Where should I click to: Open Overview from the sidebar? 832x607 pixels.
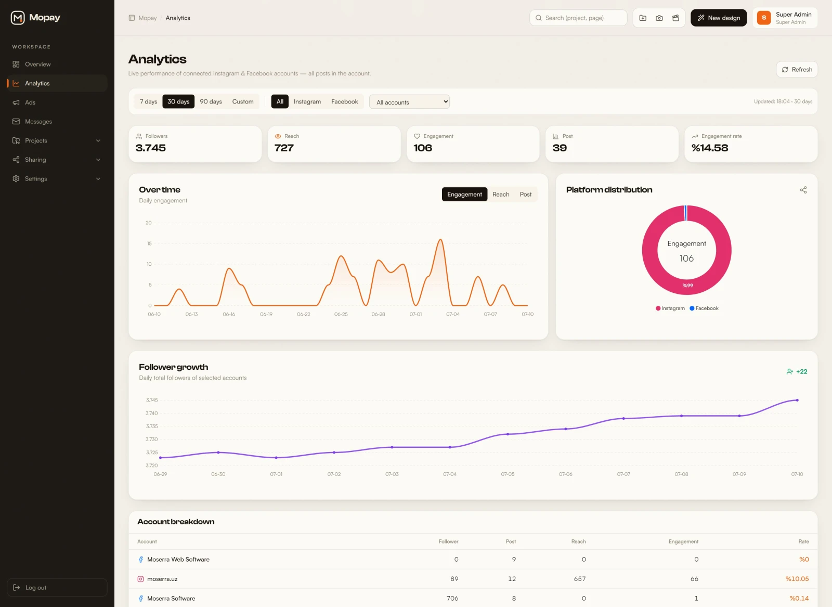[x=57, y=64]
